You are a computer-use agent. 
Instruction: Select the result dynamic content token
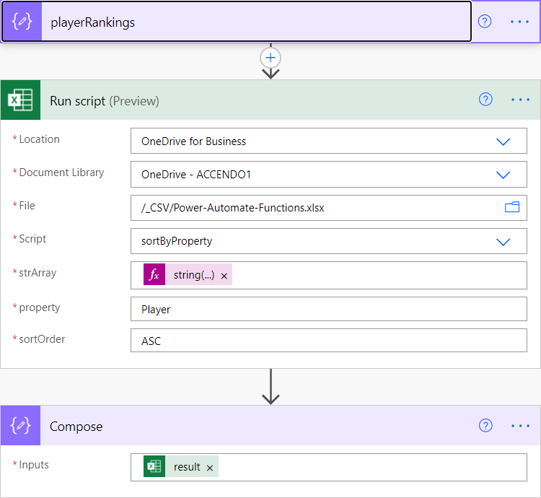click(187, 466)
